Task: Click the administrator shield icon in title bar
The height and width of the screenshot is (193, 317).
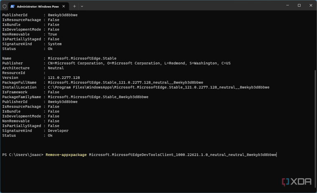Action: coord(5,6)
